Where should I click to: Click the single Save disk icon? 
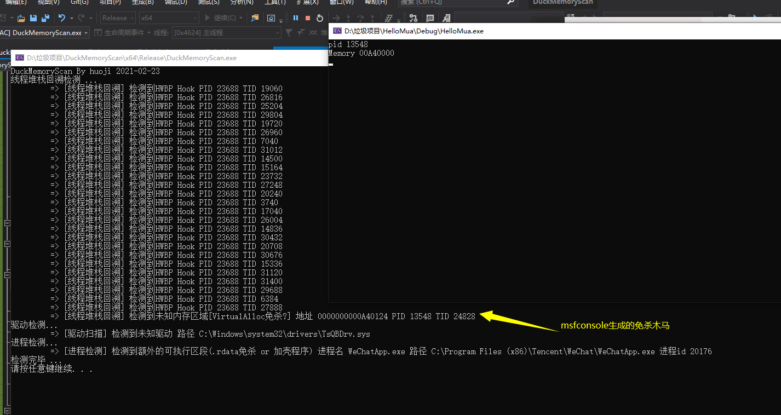[33, 18]
